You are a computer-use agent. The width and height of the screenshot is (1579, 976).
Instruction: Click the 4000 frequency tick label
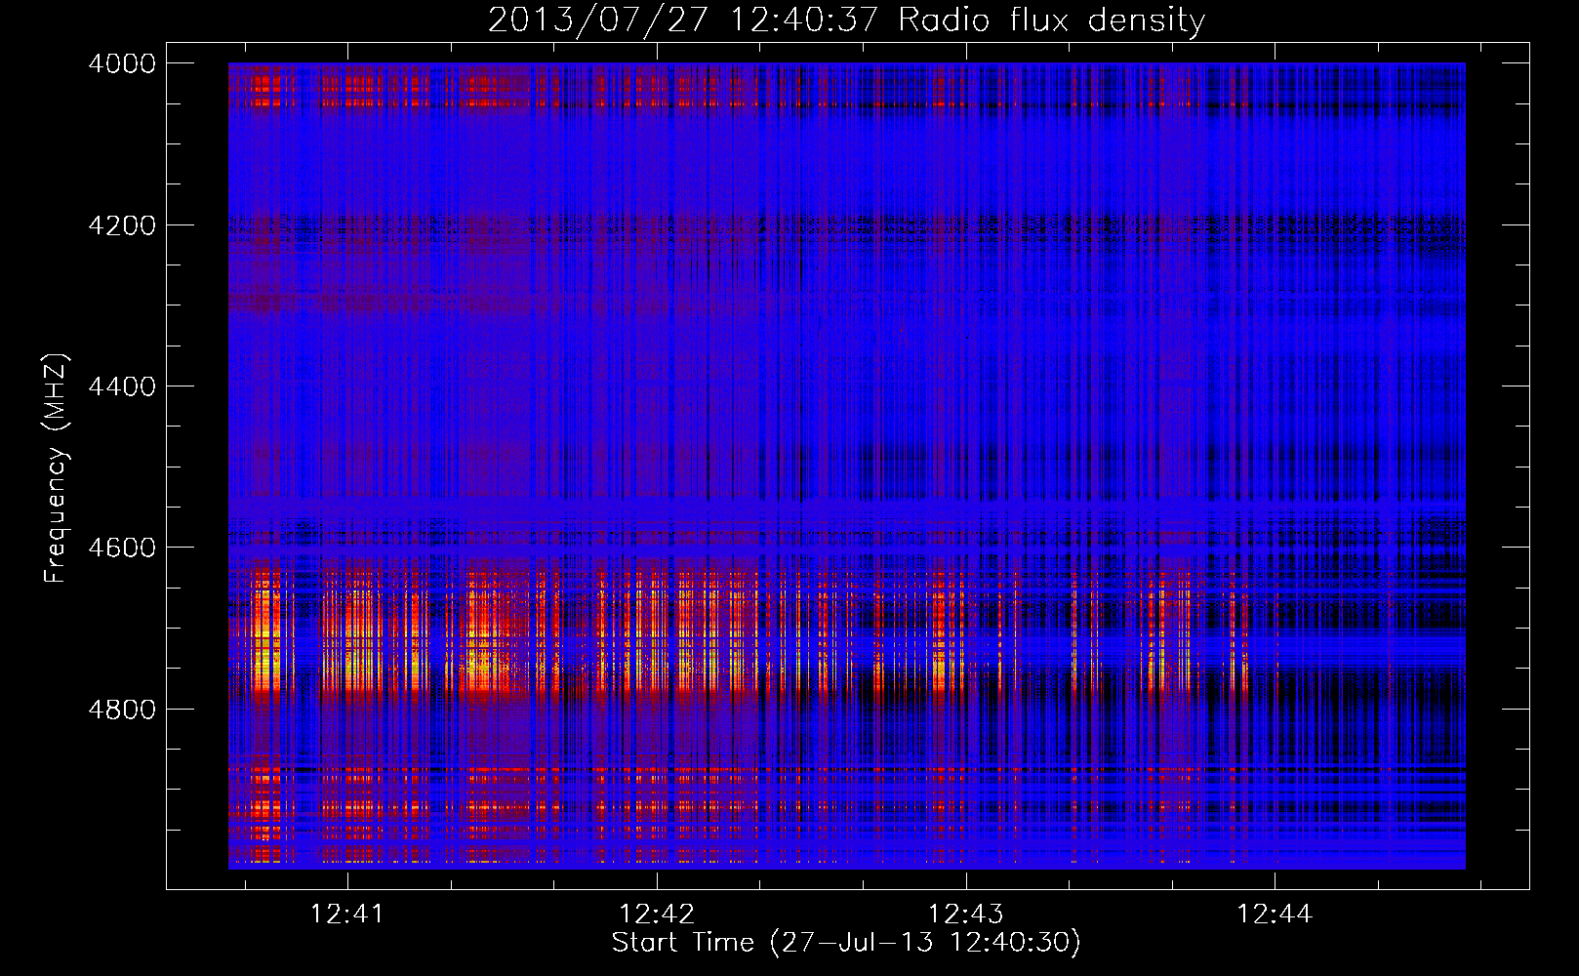click(x=122, y=63)
